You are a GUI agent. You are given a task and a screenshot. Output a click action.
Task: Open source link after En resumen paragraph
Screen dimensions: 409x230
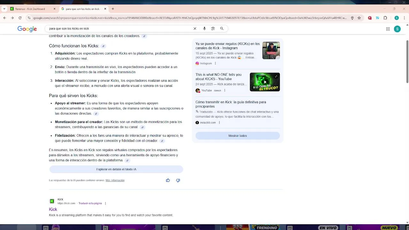(x=127, y=160)
